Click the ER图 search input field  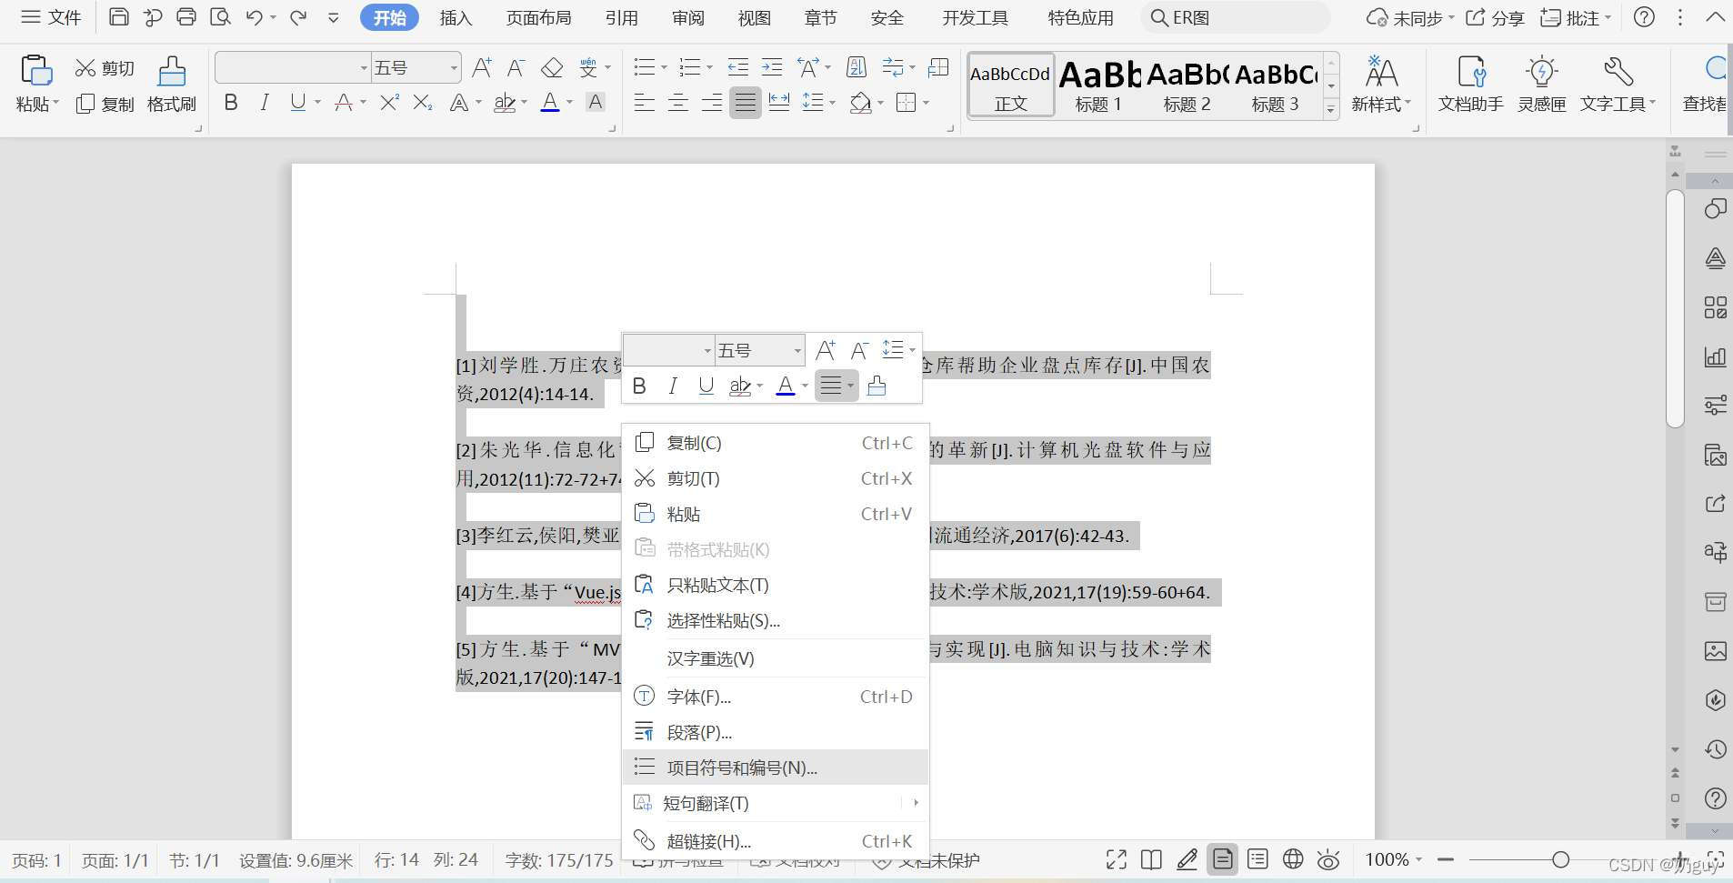(x=1236, y=17)
